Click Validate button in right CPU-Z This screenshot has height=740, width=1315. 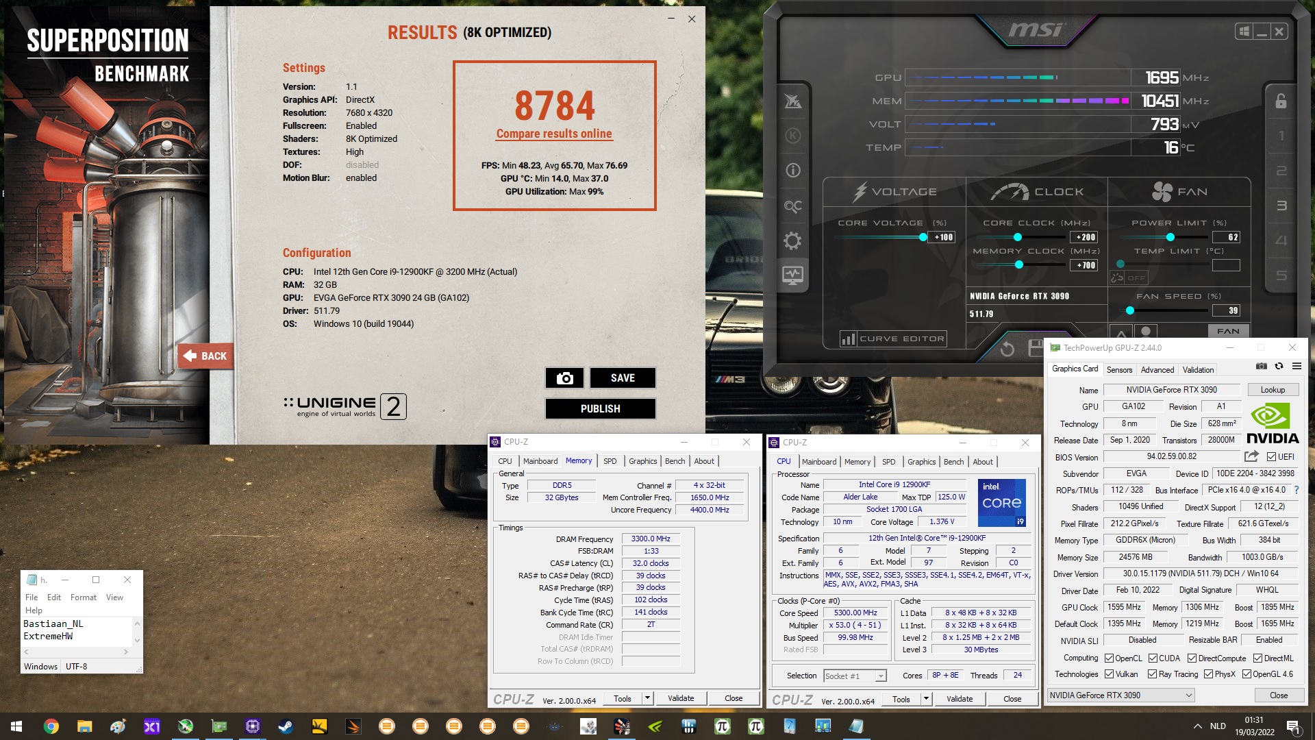tap(960, 699)
